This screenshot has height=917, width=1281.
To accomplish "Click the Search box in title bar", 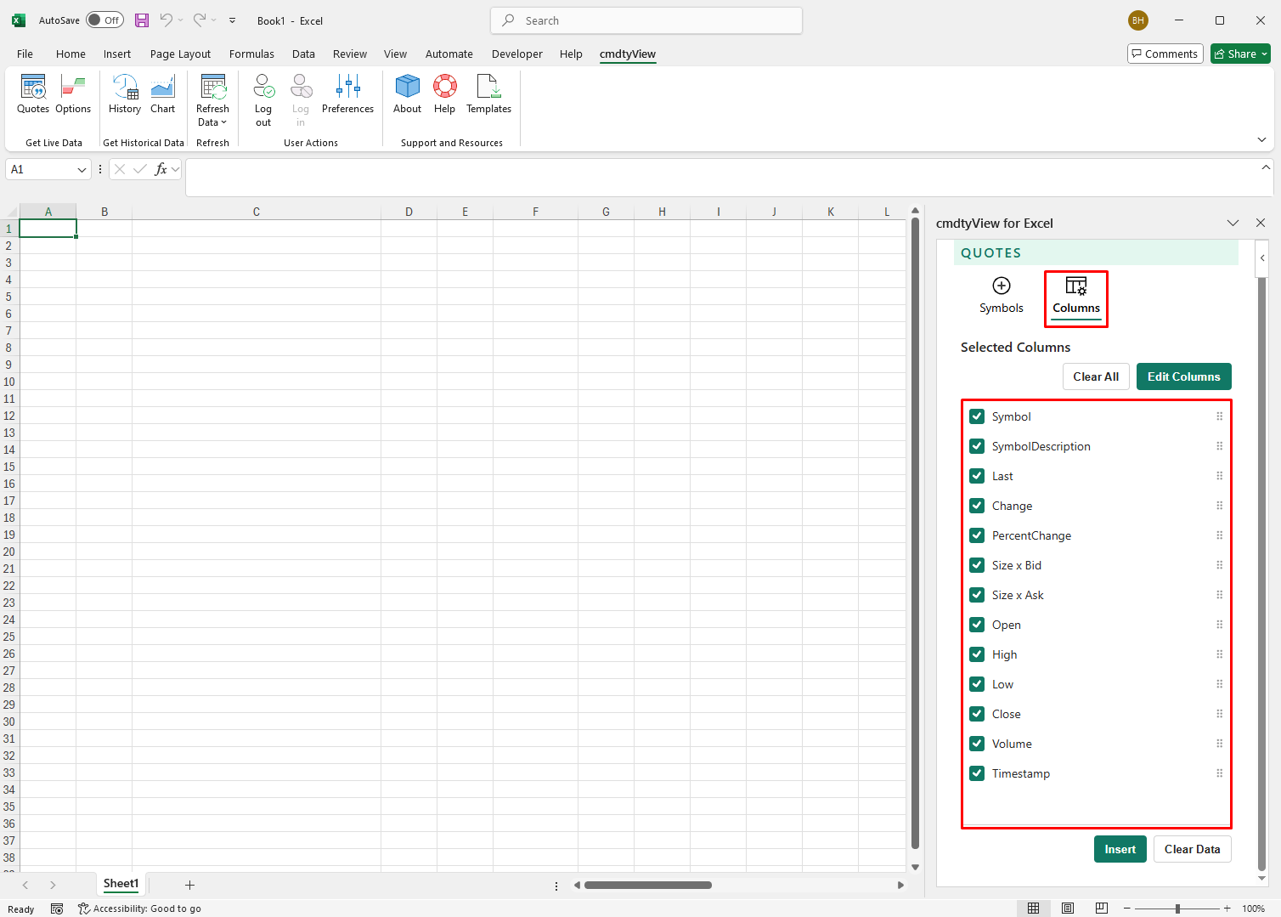I will [x=646, y=20].
